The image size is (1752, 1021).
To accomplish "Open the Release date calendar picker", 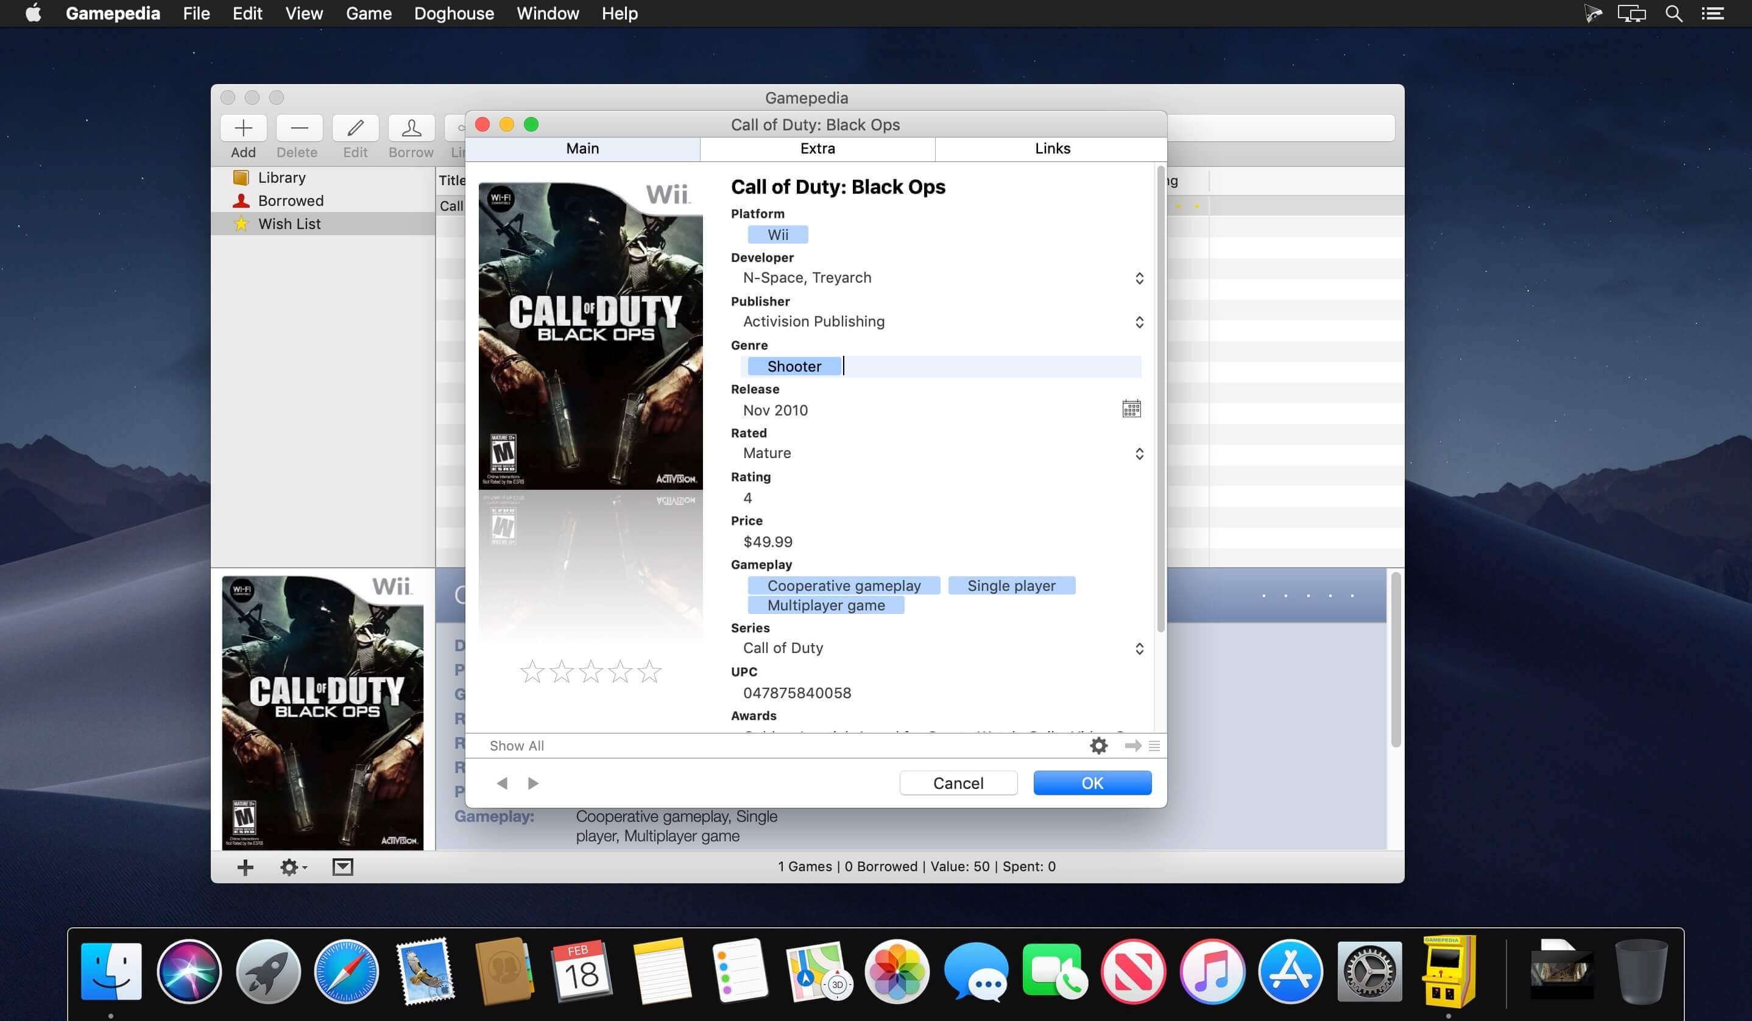I will [x=1131, y=409].
